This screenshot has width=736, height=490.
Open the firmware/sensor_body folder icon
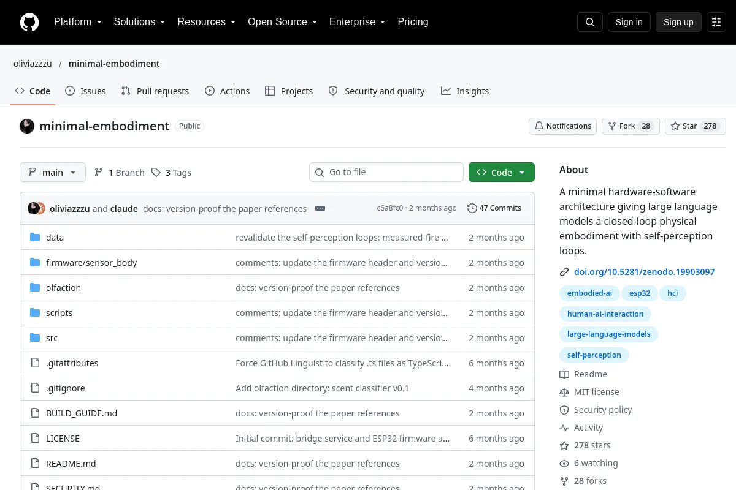(x=35, y=263)
